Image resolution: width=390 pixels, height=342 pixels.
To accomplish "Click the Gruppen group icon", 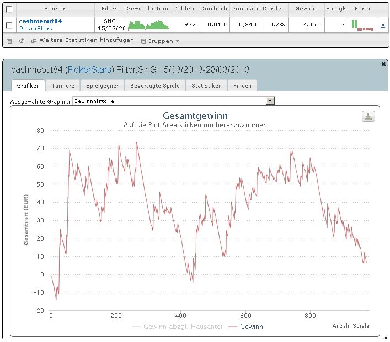I will point(143,41).
